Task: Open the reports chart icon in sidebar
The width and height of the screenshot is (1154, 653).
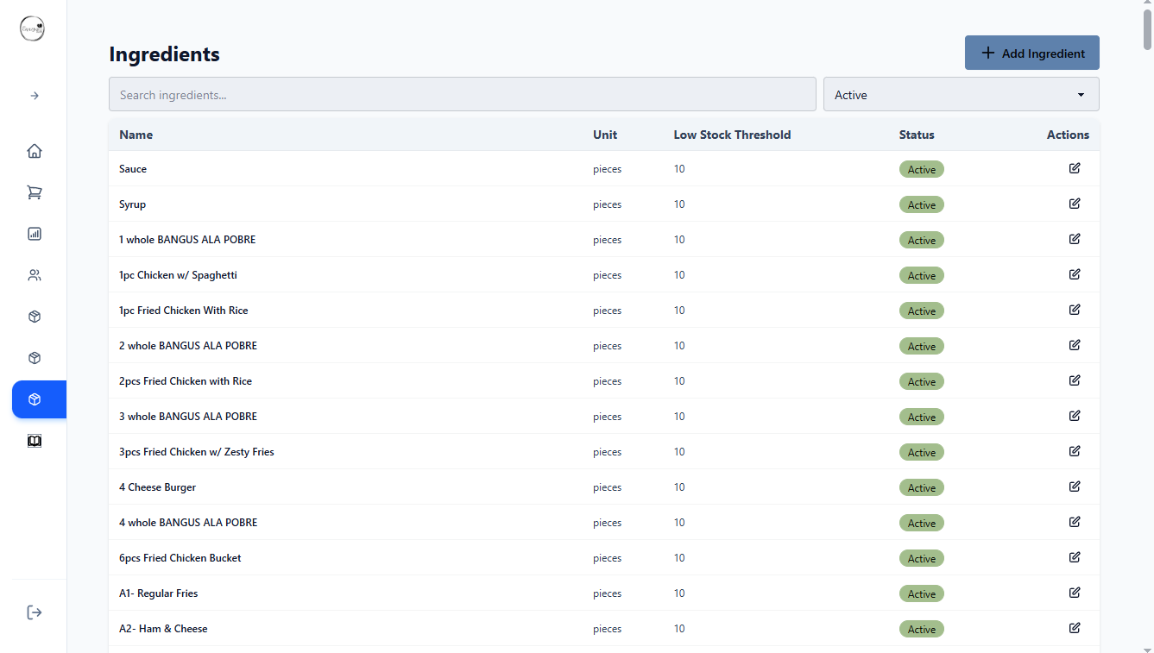Action: point(35,234)
